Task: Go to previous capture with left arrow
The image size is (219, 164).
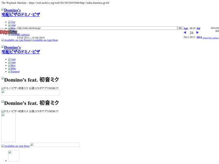Action: (185, 32)
